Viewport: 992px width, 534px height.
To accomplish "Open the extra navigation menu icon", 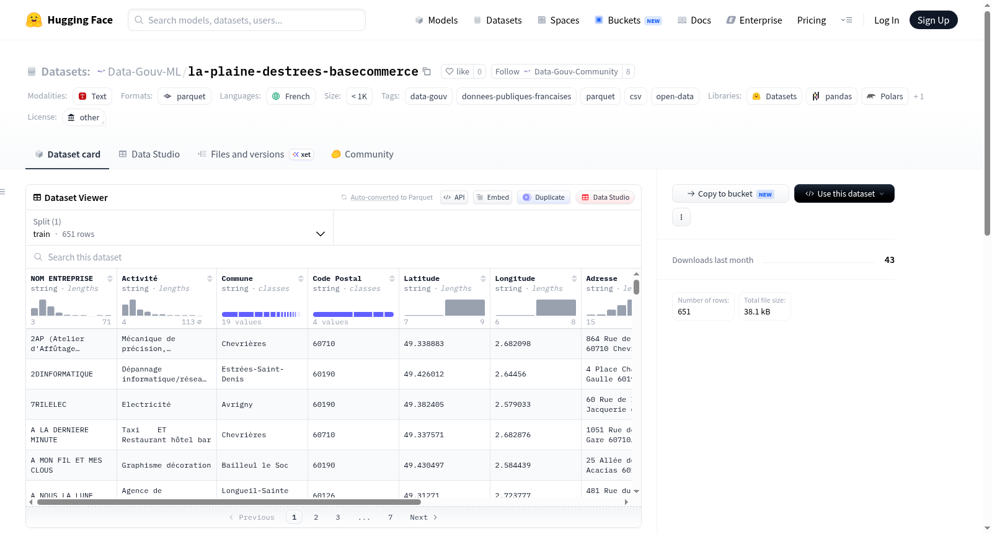I will pos(846,20).
